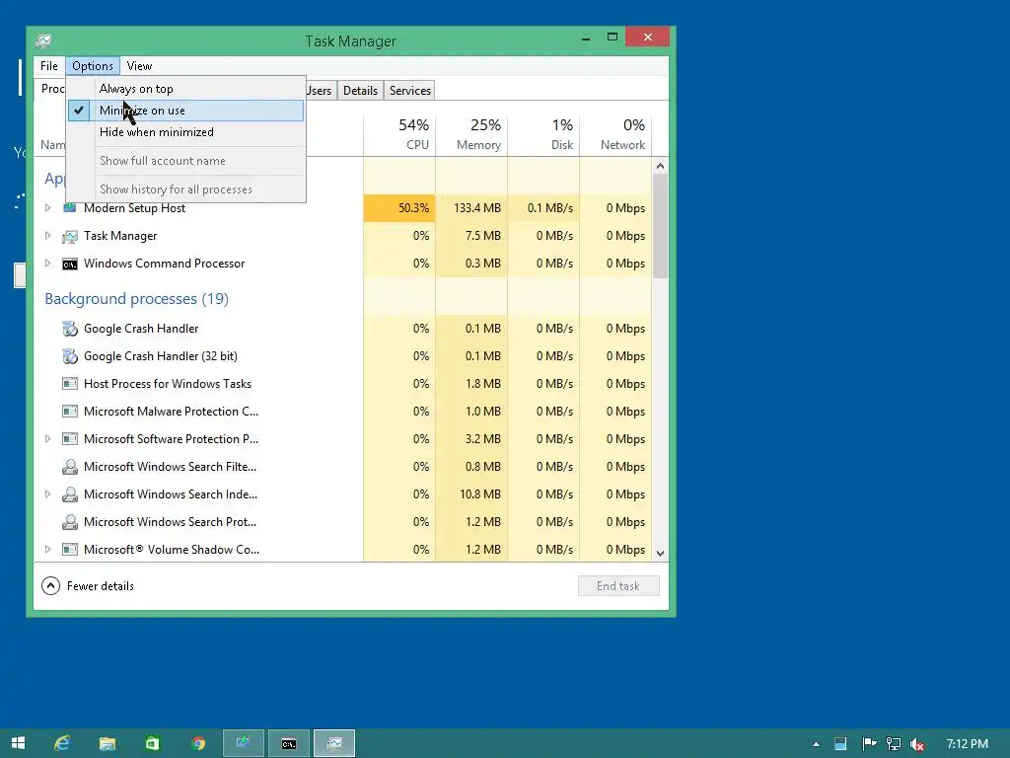Click the 50.3% CPU value cell
The width and height of the screenshot is (1010, 758).
click(x=399, y=207)
